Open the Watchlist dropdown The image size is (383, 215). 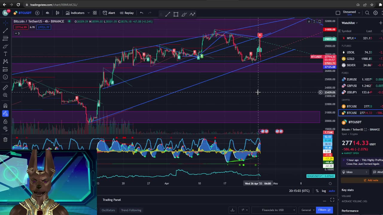coord(350,23)
